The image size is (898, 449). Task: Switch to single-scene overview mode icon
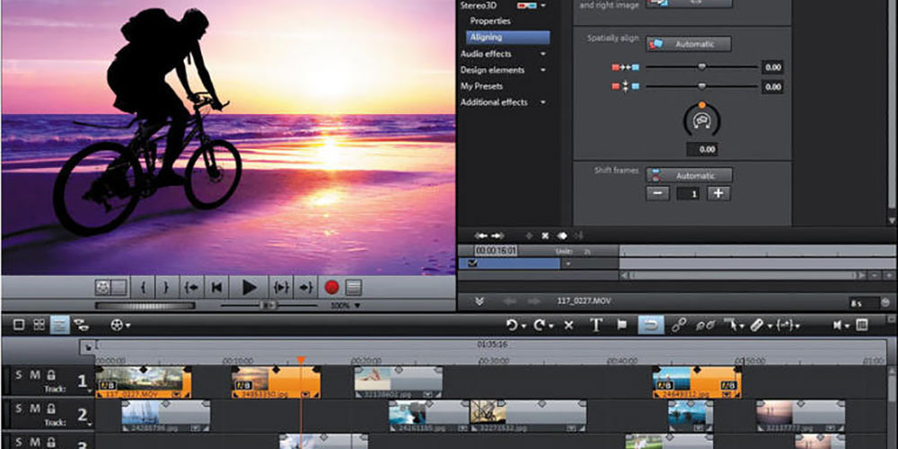tap(19, 325)
